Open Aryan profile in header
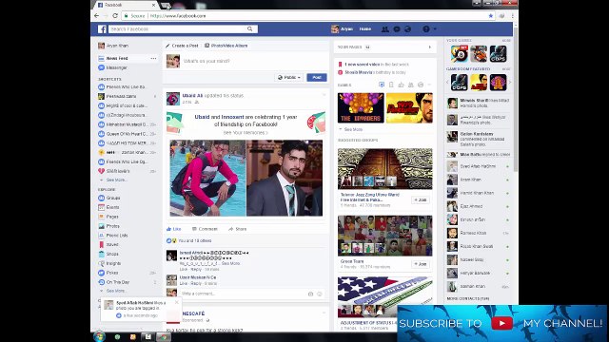The image size is (609, 342). tap(343, 29)
